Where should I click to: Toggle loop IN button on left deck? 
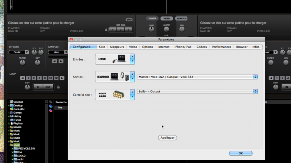pos(38,87)
